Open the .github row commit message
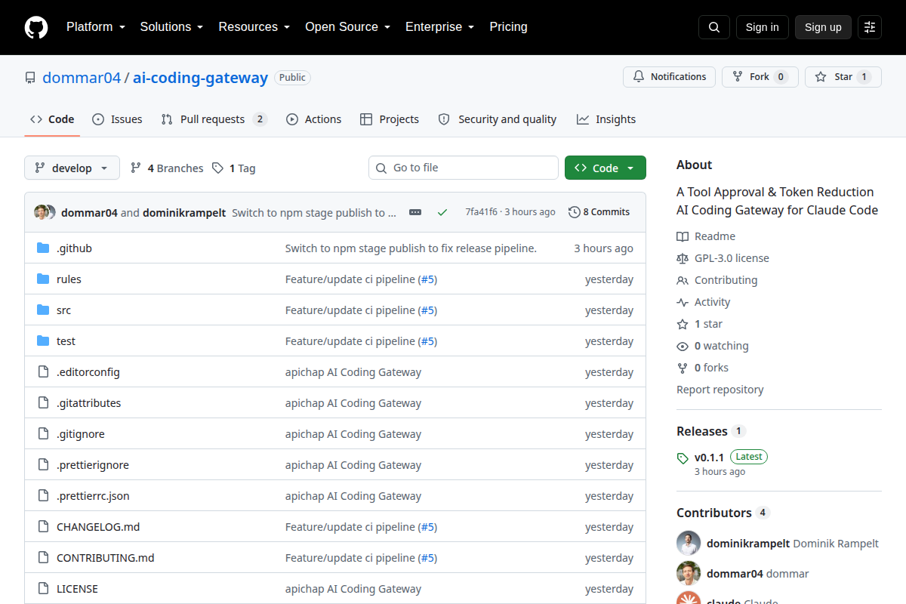 [x=411, y=248]
